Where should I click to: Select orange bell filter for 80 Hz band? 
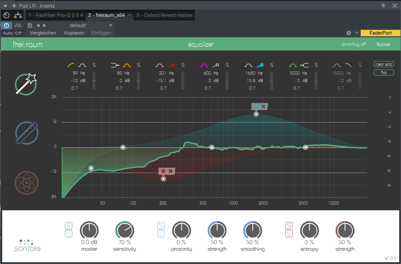(x=127, y=65)
